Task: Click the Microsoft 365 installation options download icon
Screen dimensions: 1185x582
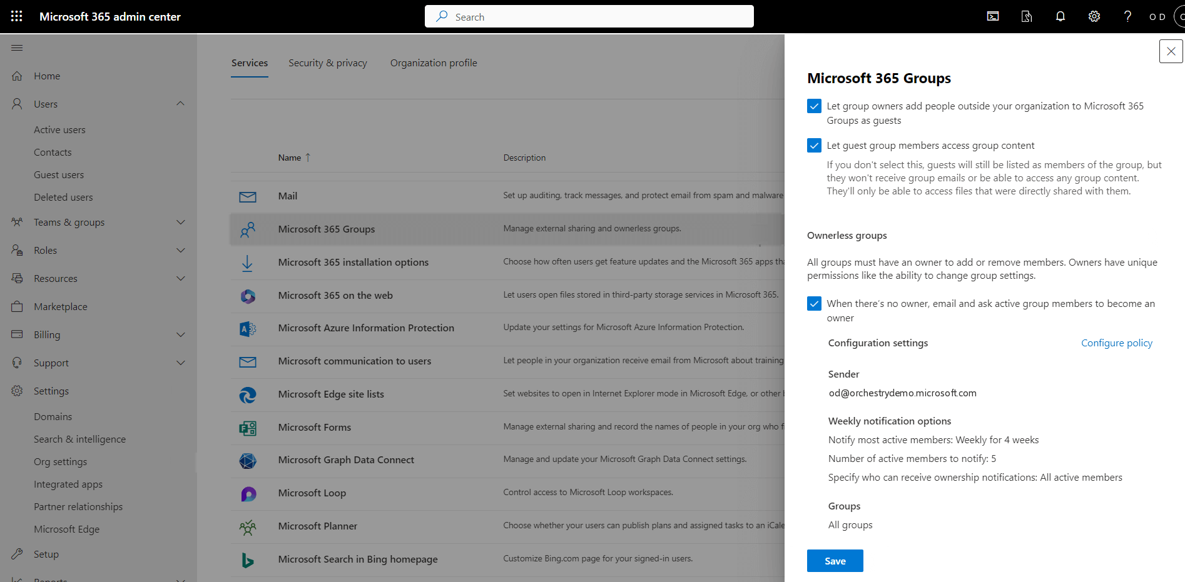Action: (248, 263)
